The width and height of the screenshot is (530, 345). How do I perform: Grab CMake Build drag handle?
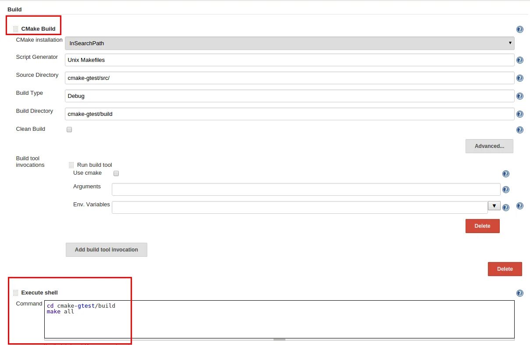click(16, 29)
